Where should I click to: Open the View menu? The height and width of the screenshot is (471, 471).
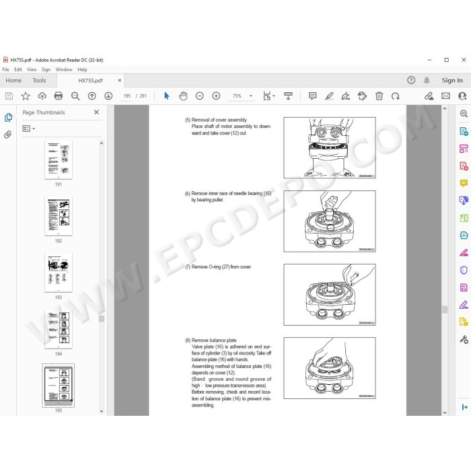(32, 69)
